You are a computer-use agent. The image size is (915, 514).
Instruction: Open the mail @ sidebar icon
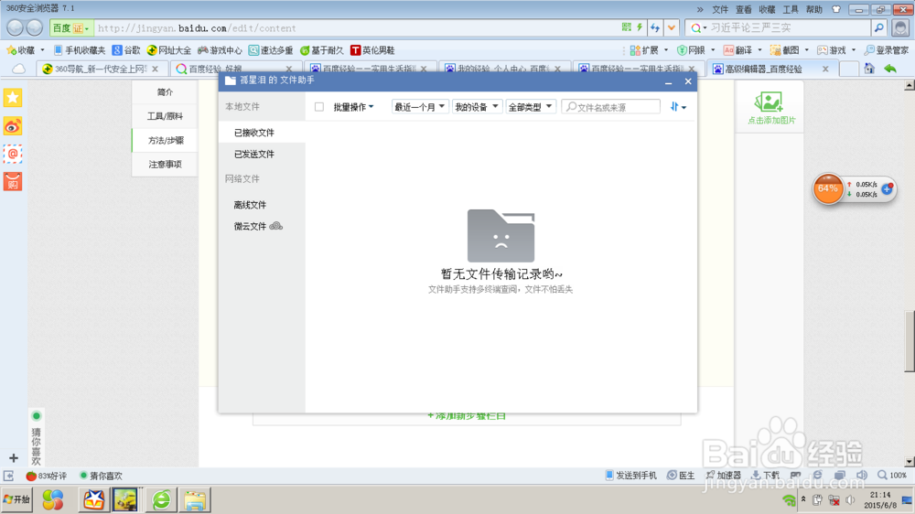point(13,154)
